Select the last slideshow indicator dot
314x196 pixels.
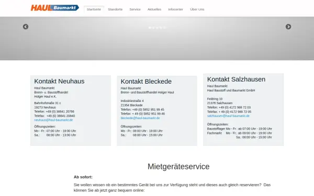[x=164, y=28]
